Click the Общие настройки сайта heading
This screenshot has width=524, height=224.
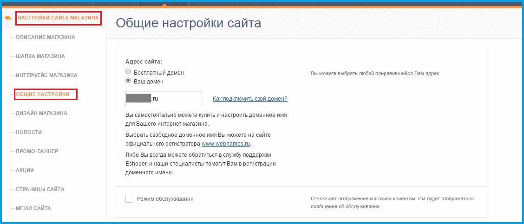click(189, 23)
